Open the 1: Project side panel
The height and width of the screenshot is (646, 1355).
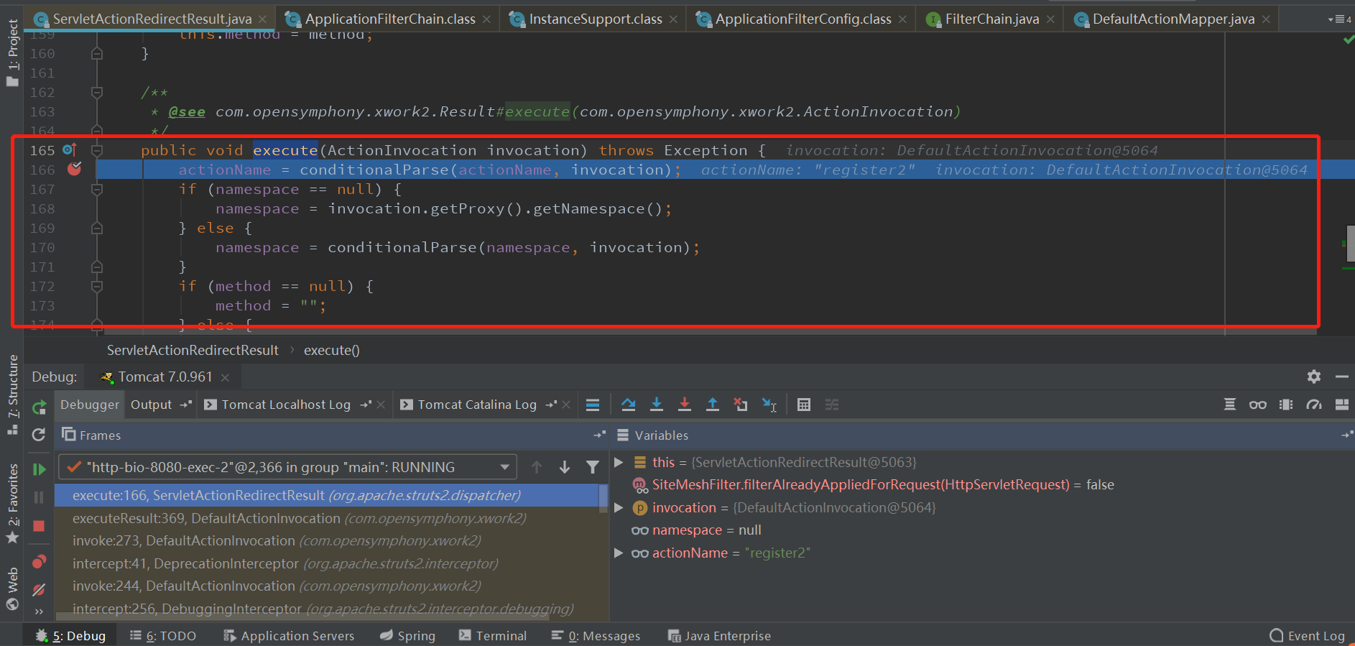tap(12, 52)
